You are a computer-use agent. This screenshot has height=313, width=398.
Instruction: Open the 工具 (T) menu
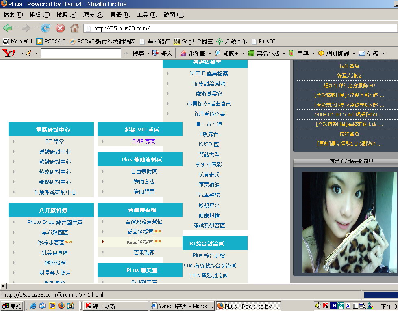pos(147,15)
